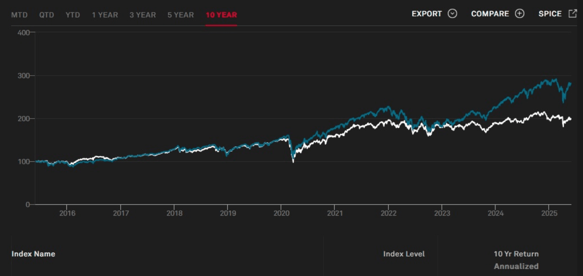This screenshot has width=583, height=276.
Task: Select the QTD range tab
Action: click(47, 15)
